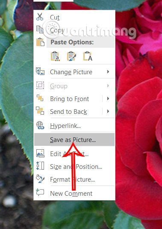Click the New Comment bubble icon
The image size is (162, 229).
coord(40,192)
